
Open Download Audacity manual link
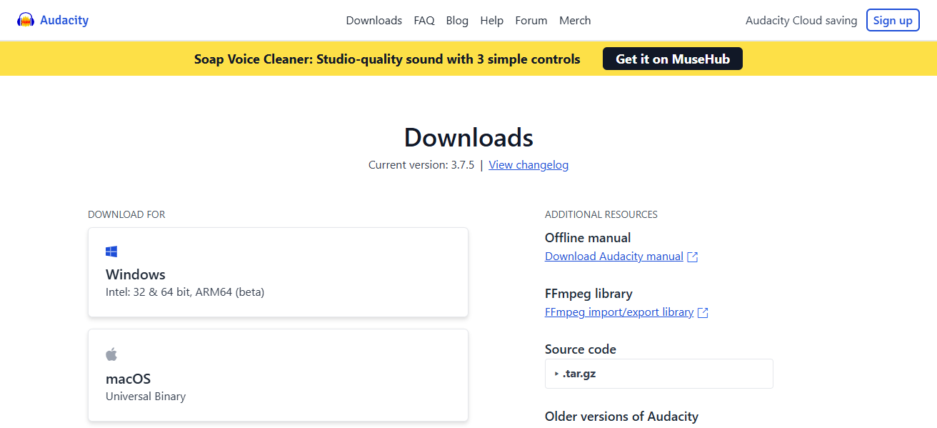[x=614, y=257]
